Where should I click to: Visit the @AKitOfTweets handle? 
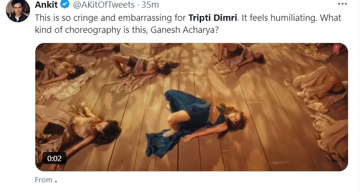(104, 5)
